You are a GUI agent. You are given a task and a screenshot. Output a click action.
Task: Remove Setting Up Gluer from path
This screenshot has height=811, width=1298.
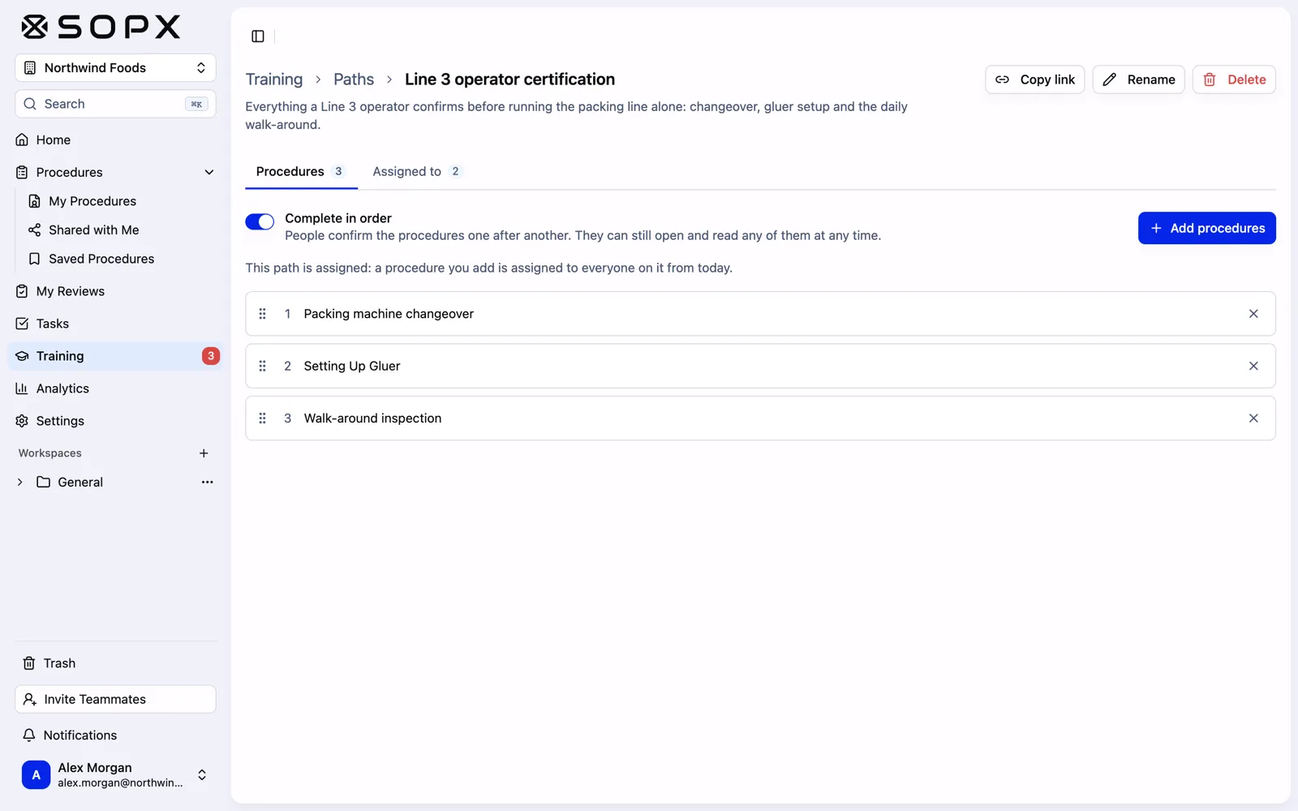tap(1253, 366)
